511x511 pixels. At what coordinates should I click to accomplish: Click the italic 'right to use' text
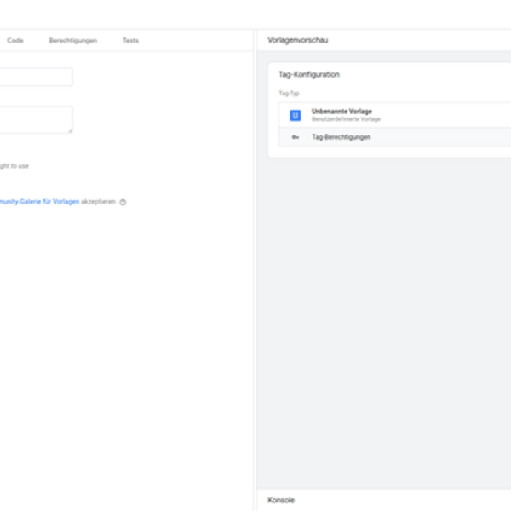14,166
